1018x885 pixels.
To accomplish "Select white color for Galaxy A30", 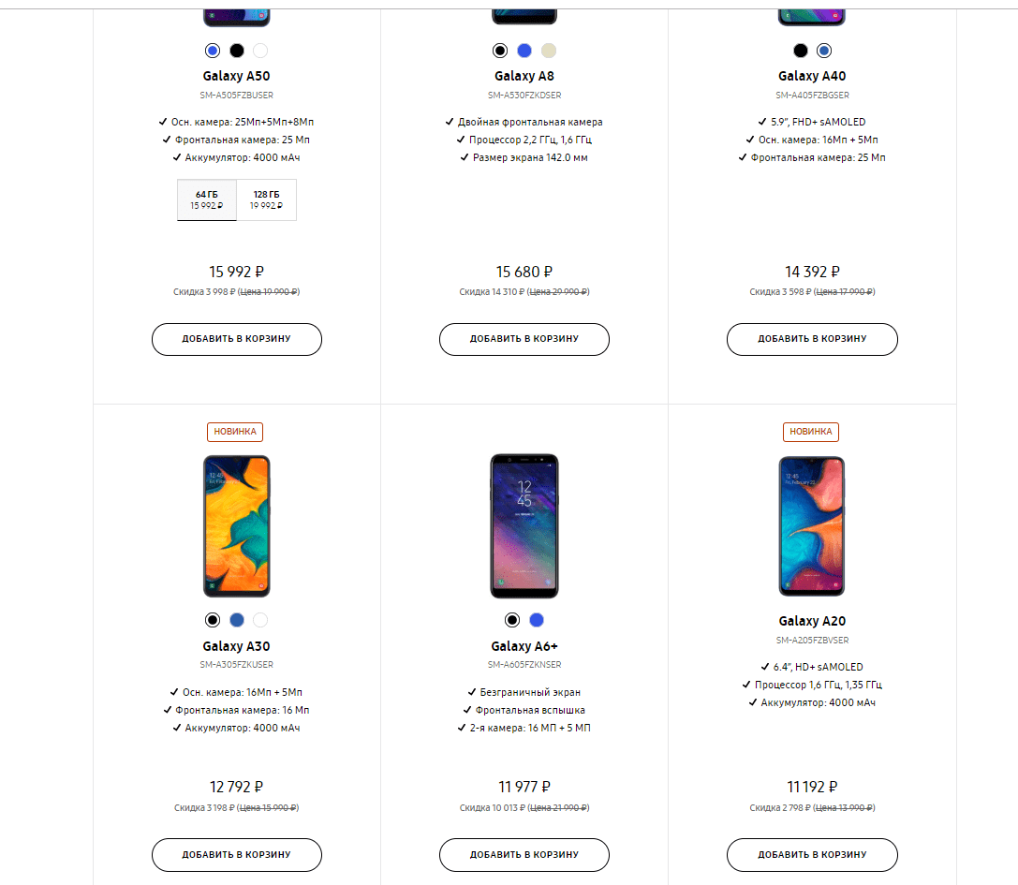I will pos(260,620).
